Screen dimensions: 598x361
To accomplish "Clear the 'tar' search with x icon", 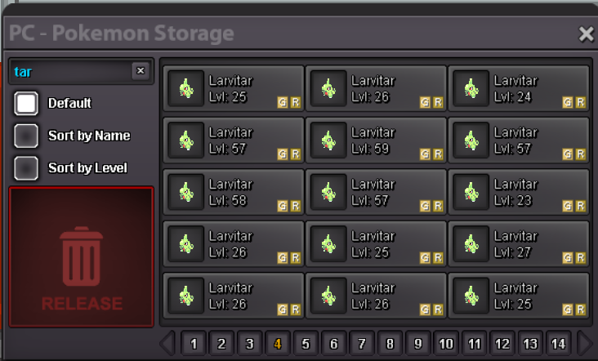I will tap(141, 70).
